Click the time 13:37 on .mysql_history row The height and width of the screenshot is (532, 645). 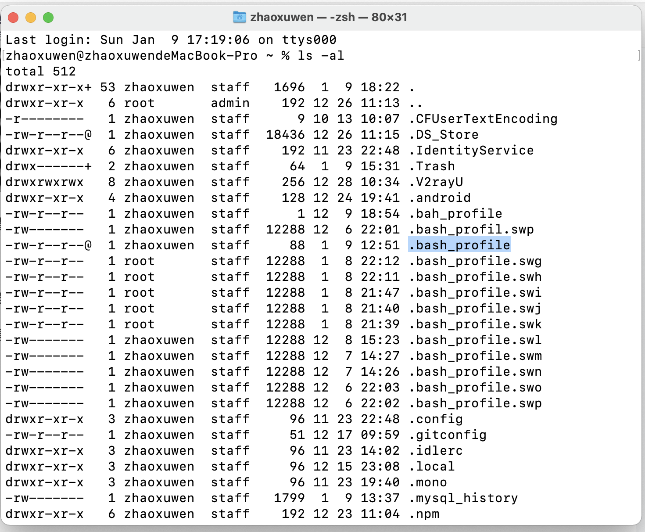380,498
